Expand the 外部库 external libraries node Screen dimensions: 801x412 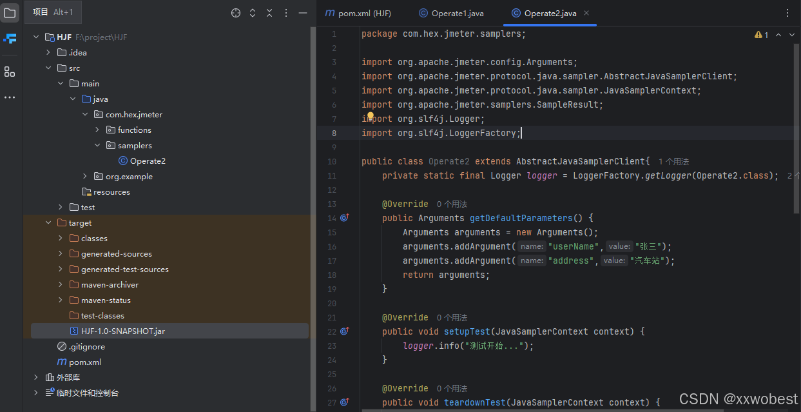click(36, 377)
